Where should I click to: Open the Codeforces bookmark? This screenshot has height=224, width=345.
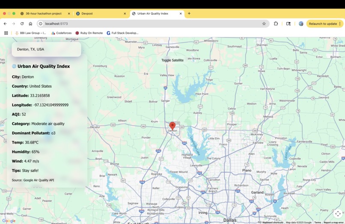61,33
